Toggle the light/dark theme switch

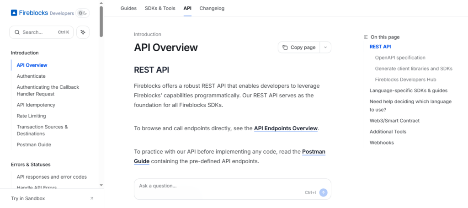click(83, 13)
